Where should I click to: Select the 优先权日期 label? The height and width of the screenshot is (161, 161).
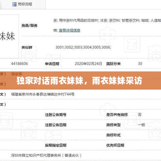[115, 145]
